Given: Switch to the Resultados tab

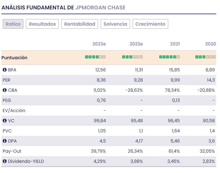Looking at the screenshot, I should pos(42,24).
